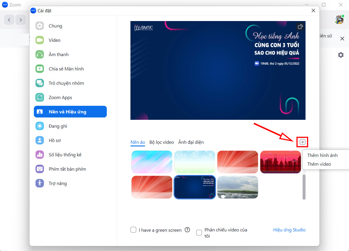
Task: Maximize the Zoom main window
Action: click(x=324, y=5)
